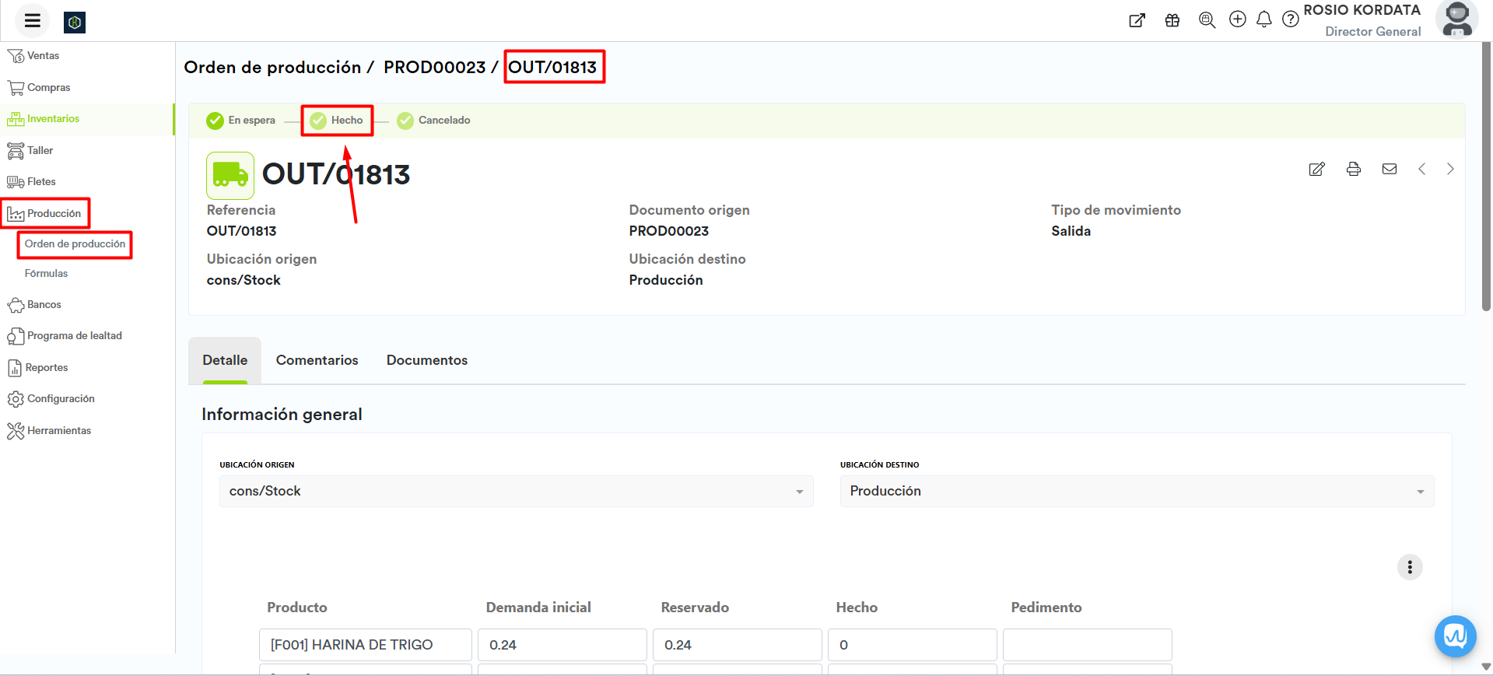
Task: Send document via envelope icon
Action: pyautogui.click(x=1389, y=169)
